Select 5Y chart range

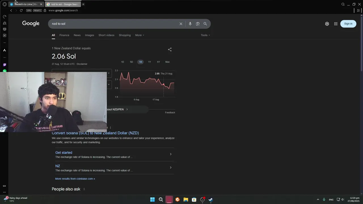point(159,62)
